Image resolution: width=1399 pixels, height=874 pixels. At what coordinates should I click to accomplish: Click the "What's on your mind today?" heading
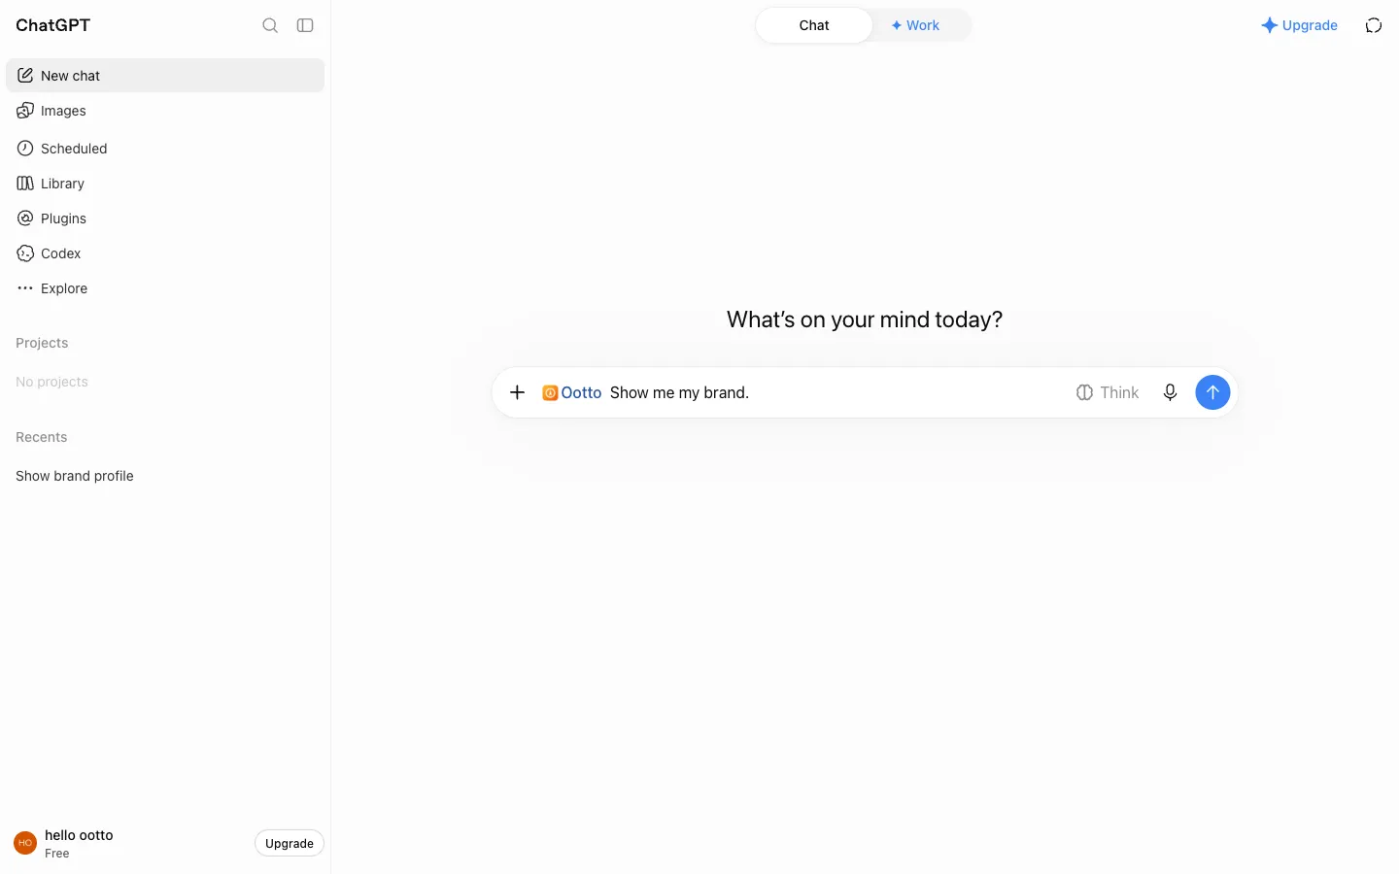[x=865, y=319]
